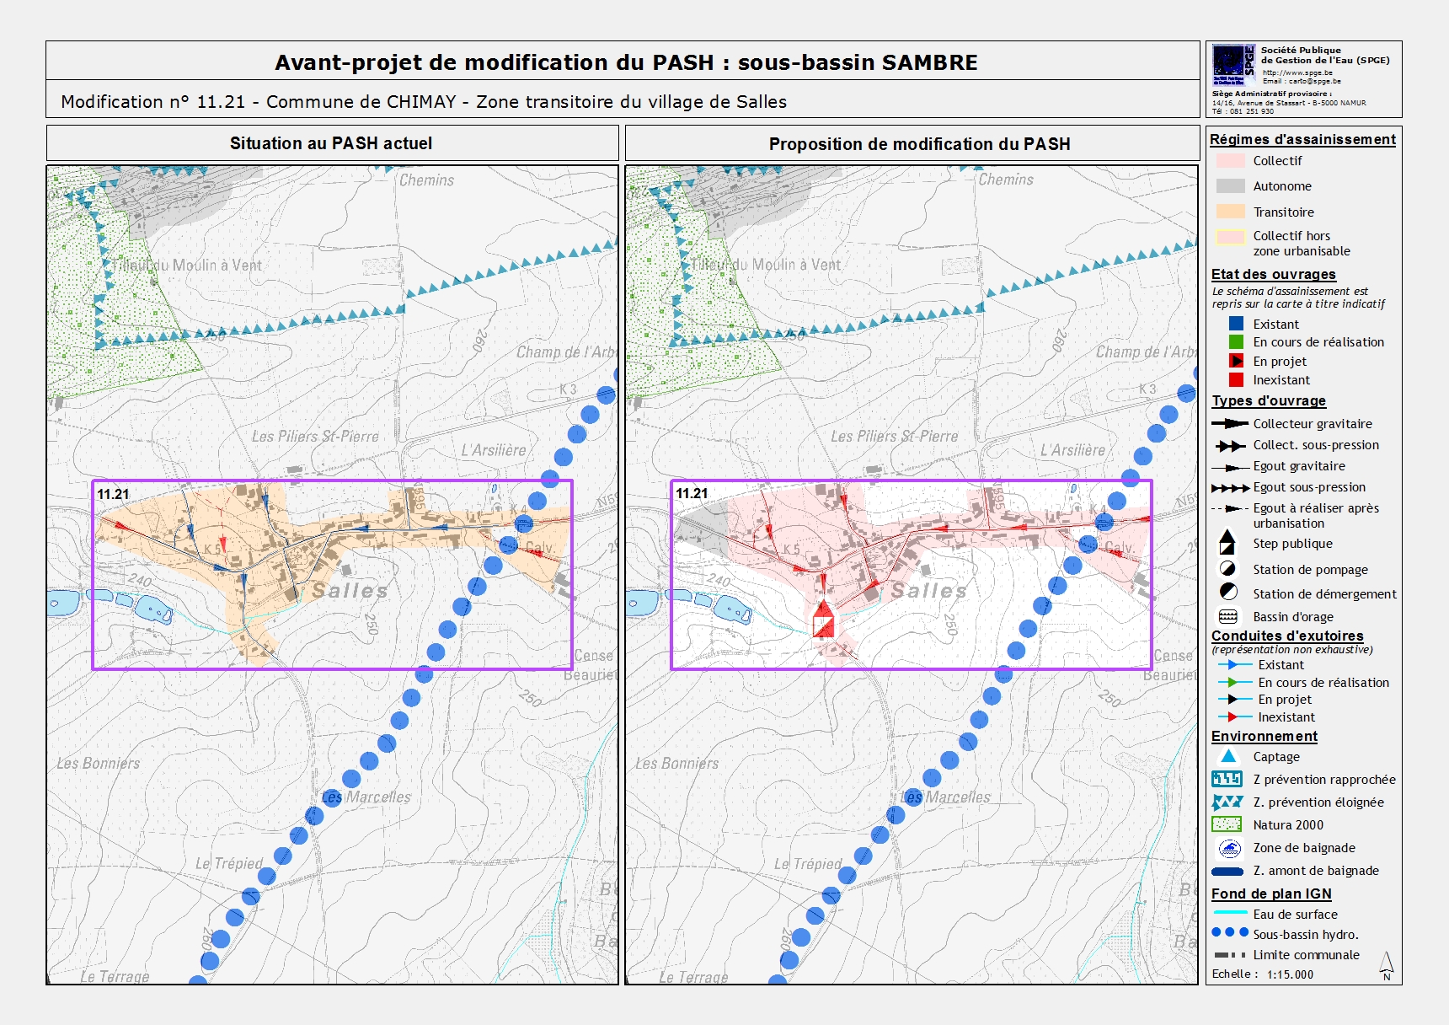Image resolution: width=1449 pixels, height=1025 pixels.
Task: Click the Fond de plan IGN heading
Action: coord(1271,894)
